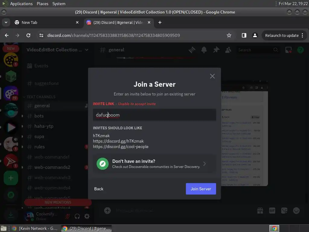Open the Chrome profile menu
309x232 pixels.
click(x=255, y=35)
